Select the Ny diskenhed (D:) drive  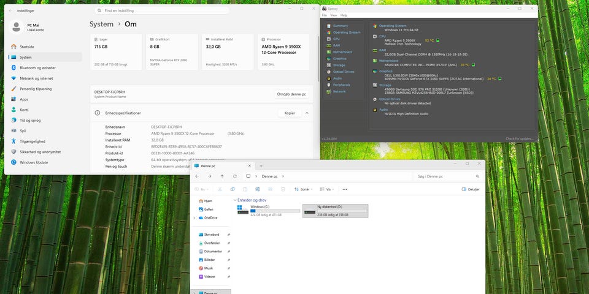coord(335,211)
